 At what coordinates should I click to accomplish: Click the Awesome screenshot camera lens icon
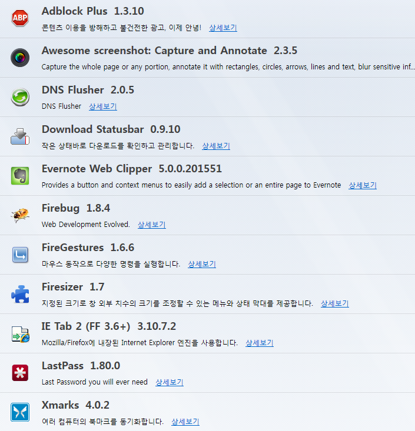tap(20, 58)
